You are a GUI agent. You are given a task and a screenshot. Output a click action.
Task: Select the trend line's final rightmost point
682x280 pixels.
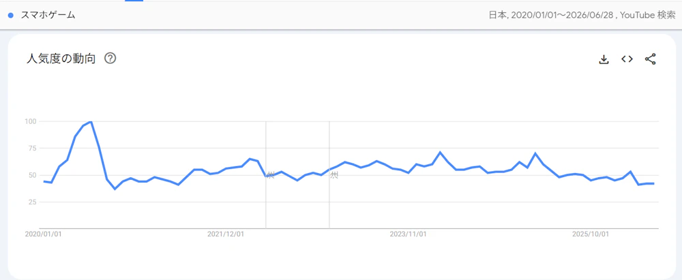654,183
